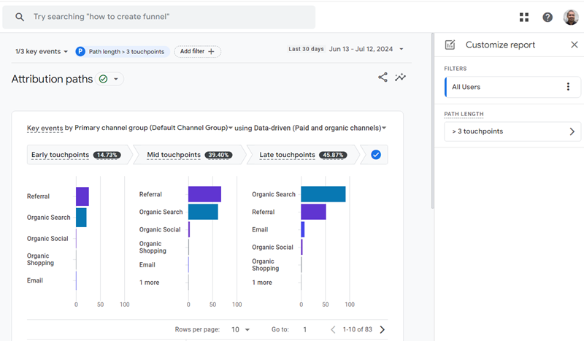Click the share report icon
Screen dimensions: 584x341
[x=383, y=77]
